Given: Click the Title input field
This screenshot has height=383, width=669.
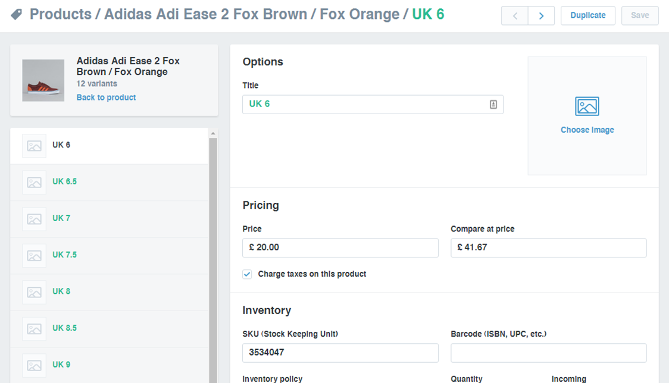Looking at the screenshot, I should tap(373, 105).
